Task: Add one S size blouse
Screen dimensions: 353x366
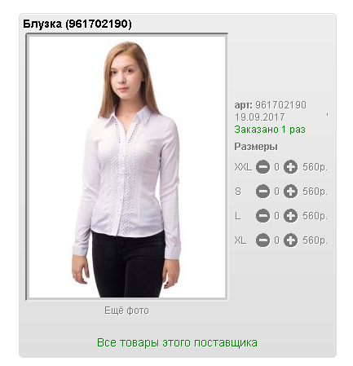Action: point(290,192)
